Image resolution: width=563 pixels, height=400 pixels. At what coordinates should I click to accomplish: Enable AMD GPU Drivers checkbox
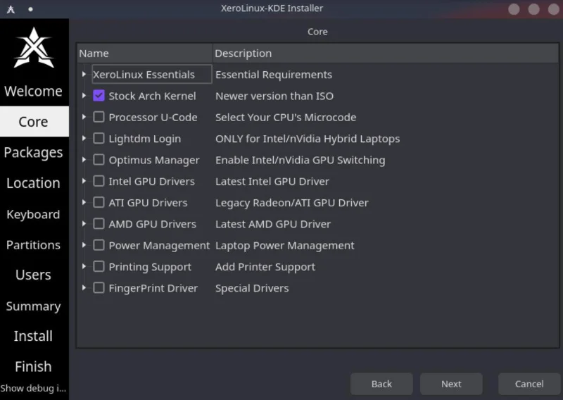click(99, 223)
